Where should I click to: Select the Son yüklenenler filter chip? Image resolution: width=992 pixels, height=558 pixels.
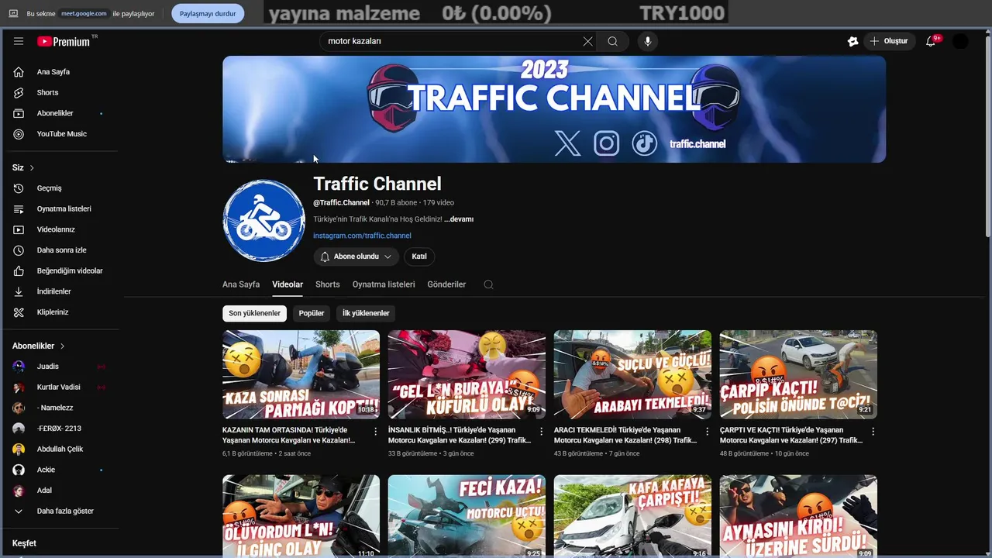click(254, 313)
